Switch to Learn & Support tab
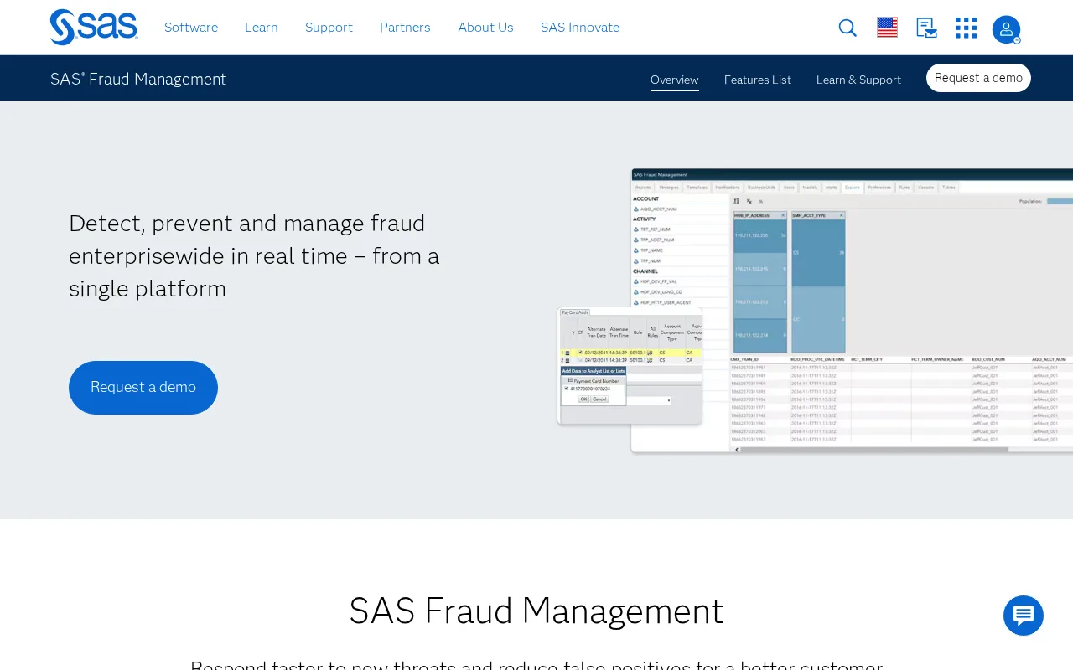 pyautogui.click(x=858, y=80)
